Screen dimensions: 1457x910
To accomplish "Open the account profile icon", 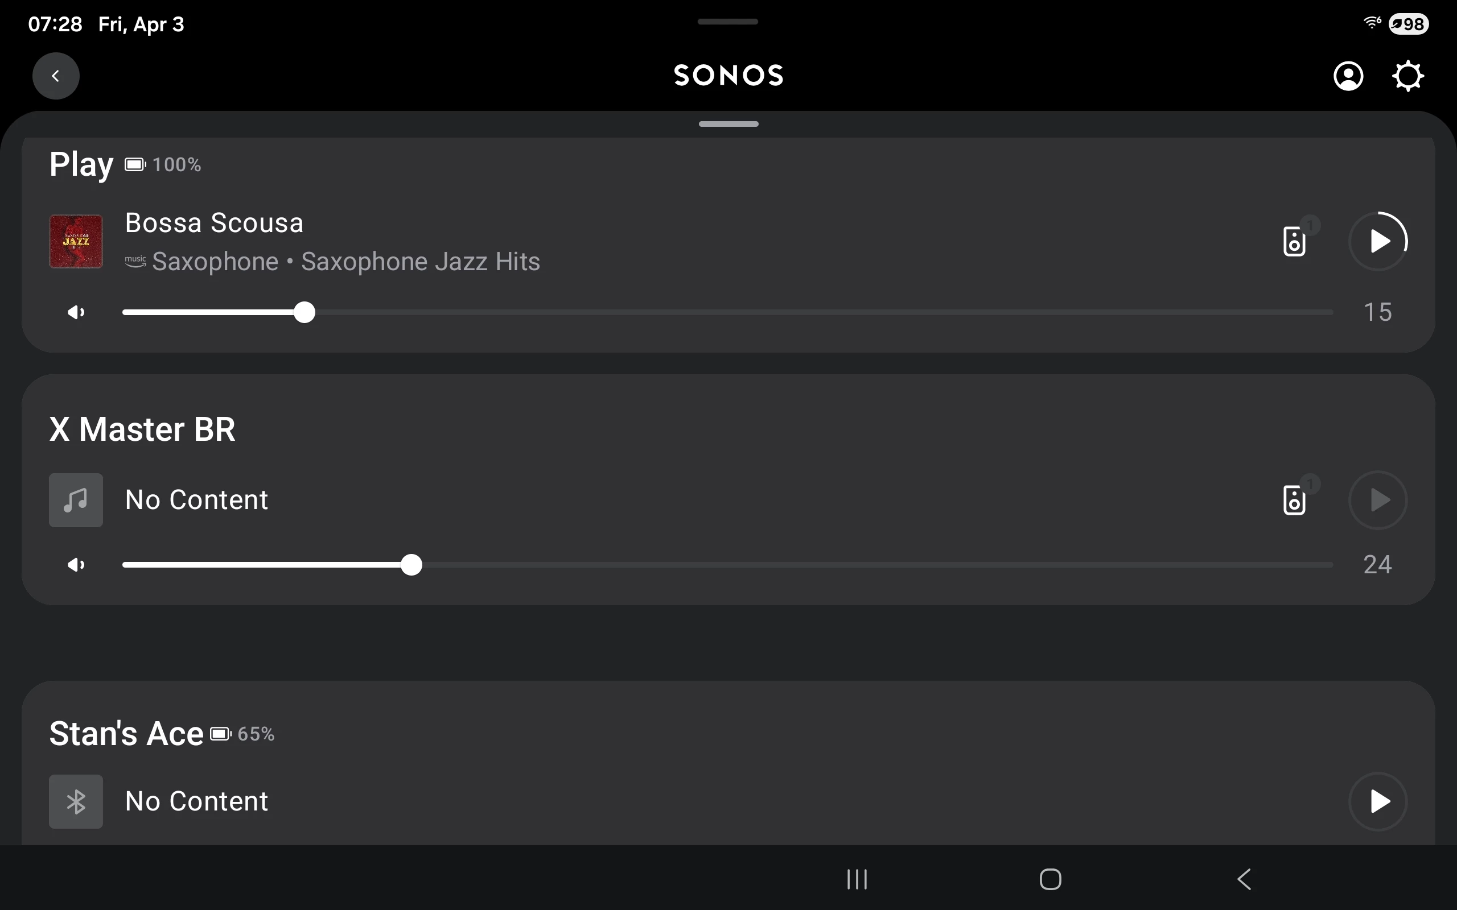I will [x=1348, y=76].
